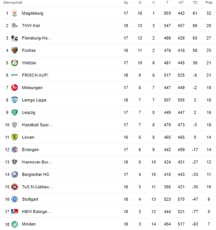The image size is (216, 230).
Task: Click the gray placeholder shield for Handball Sport
Action: click(x=14, y=125)
